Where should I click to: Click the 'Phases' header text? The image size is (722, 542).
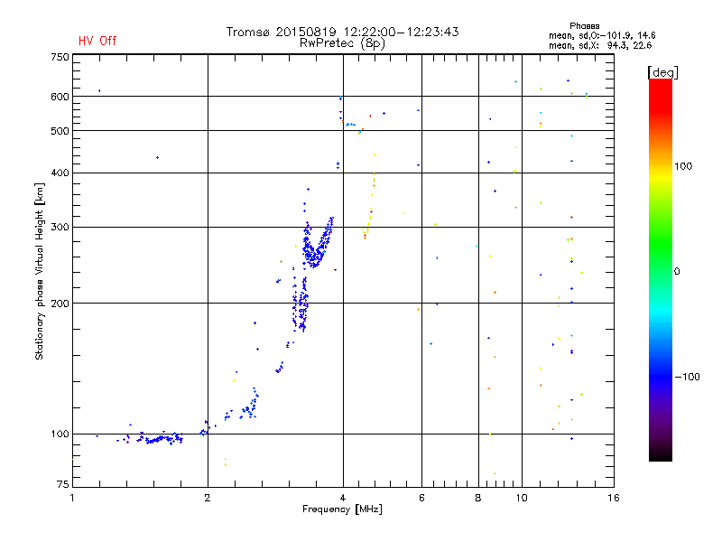pyautogui.click(x=584, y=26)
